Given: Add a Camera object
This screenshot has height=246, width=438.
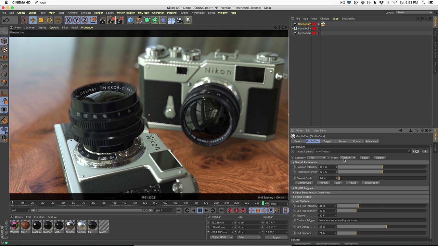Looking at the screenshot, I should 180,20.
